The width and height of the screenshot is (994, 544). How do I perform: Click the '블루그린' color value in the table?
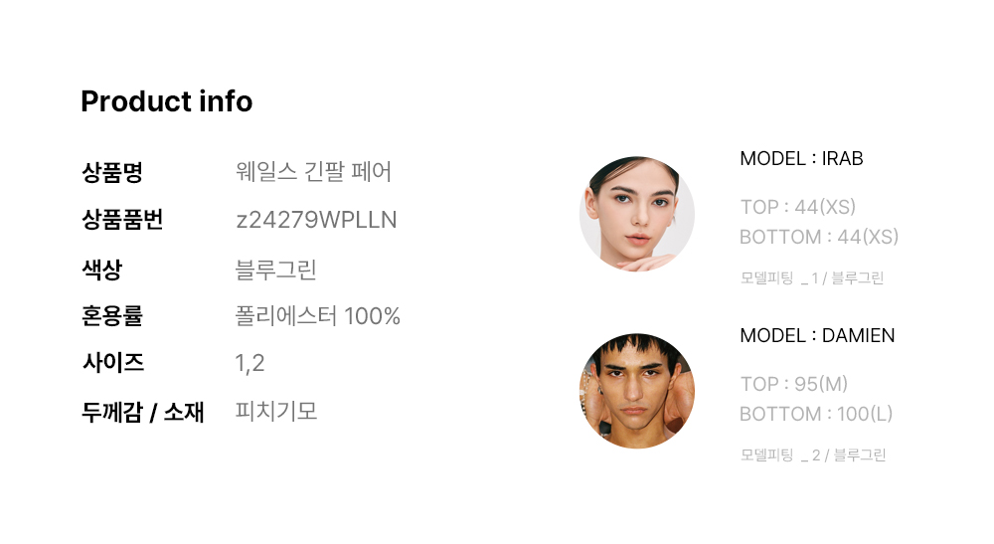pyautogui.click(x=276, y=269)
